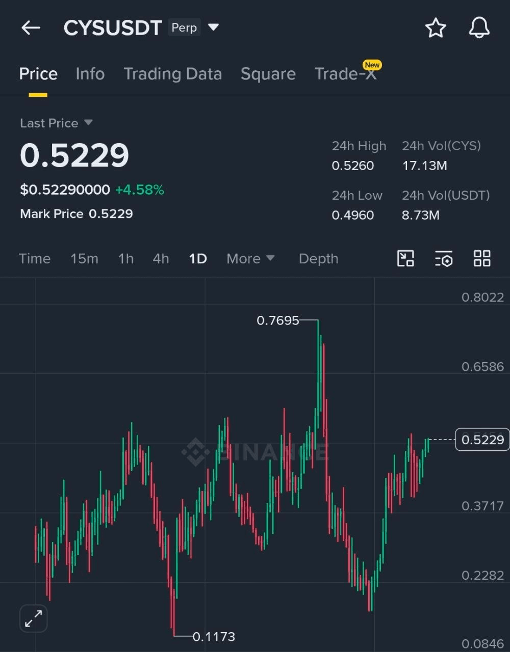Expand the CYSUSDT pair selector dropdown
This screenshot has height=652, width=510.
coord(214,28)
